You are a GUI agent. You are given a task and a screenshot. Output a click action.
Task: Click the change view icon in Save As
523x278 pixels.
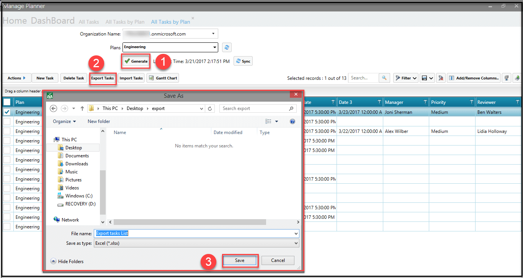click(268, 121)
